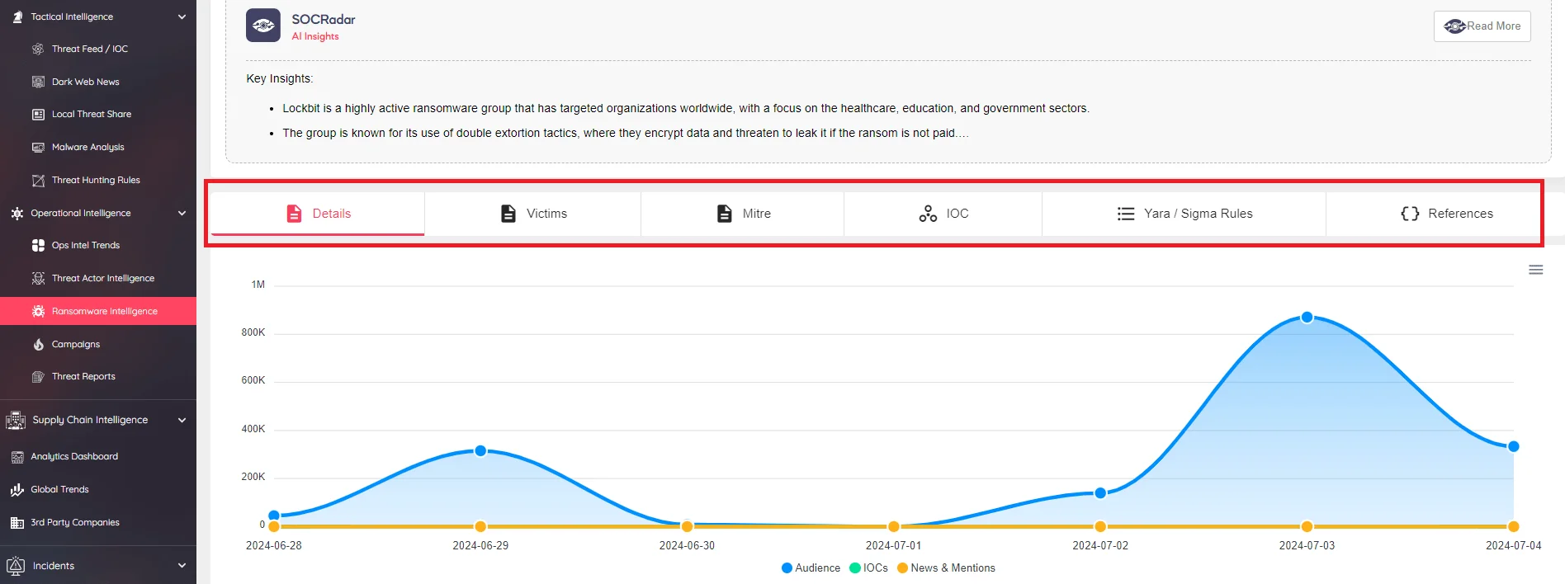Click the Global Trends chart icon
The height and width of the screenshot is (584, 1565).
coord(17,489)
